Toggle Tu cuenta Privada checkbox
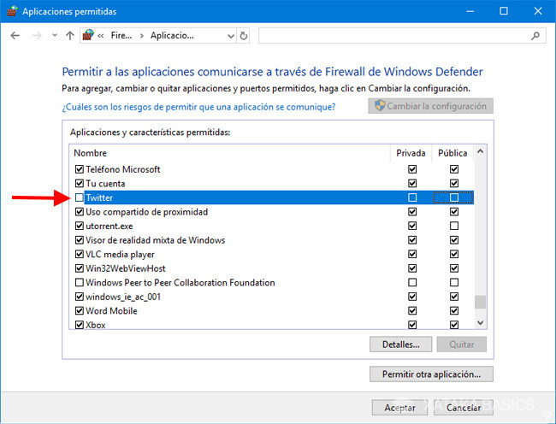Image resolution: width=556 pixels, height=424 pixels. click(412, 184)
